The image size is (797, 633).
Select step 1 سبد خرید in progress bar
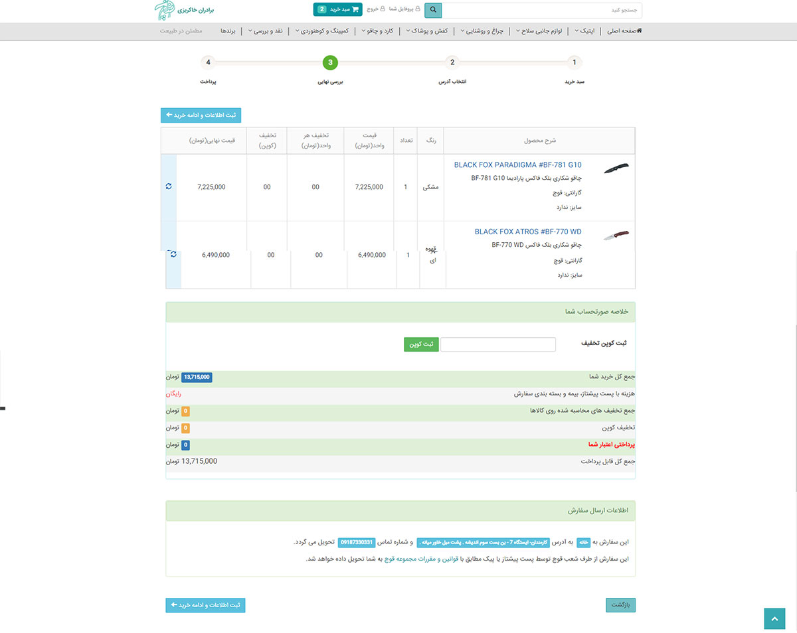pyautogui.click(x=575, y=62)
